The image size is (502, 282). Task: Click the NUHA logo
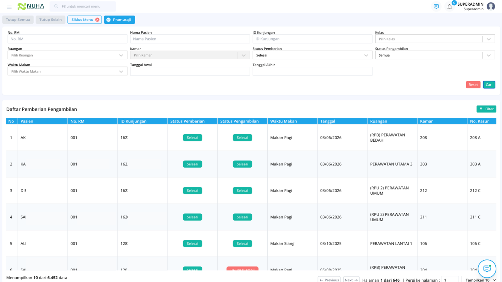tap(31, 6)
